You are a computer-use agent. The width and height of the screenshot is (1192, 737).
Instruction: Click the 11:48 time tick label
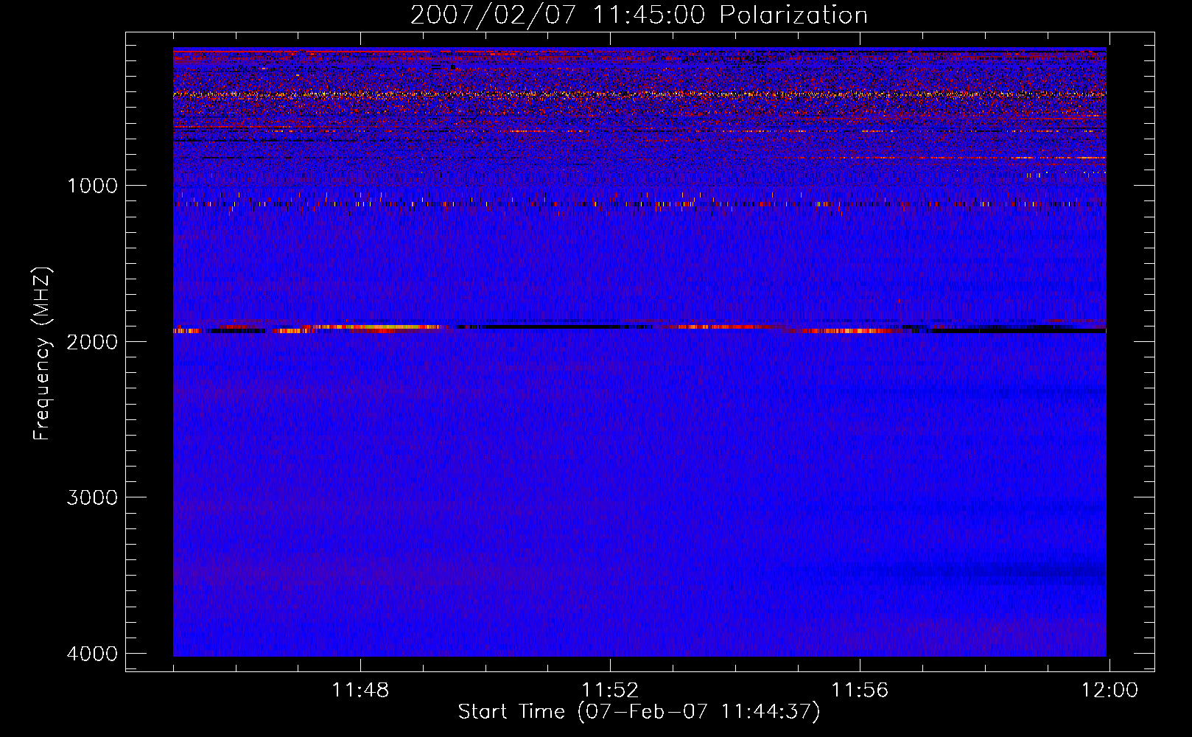click(360, 691)
